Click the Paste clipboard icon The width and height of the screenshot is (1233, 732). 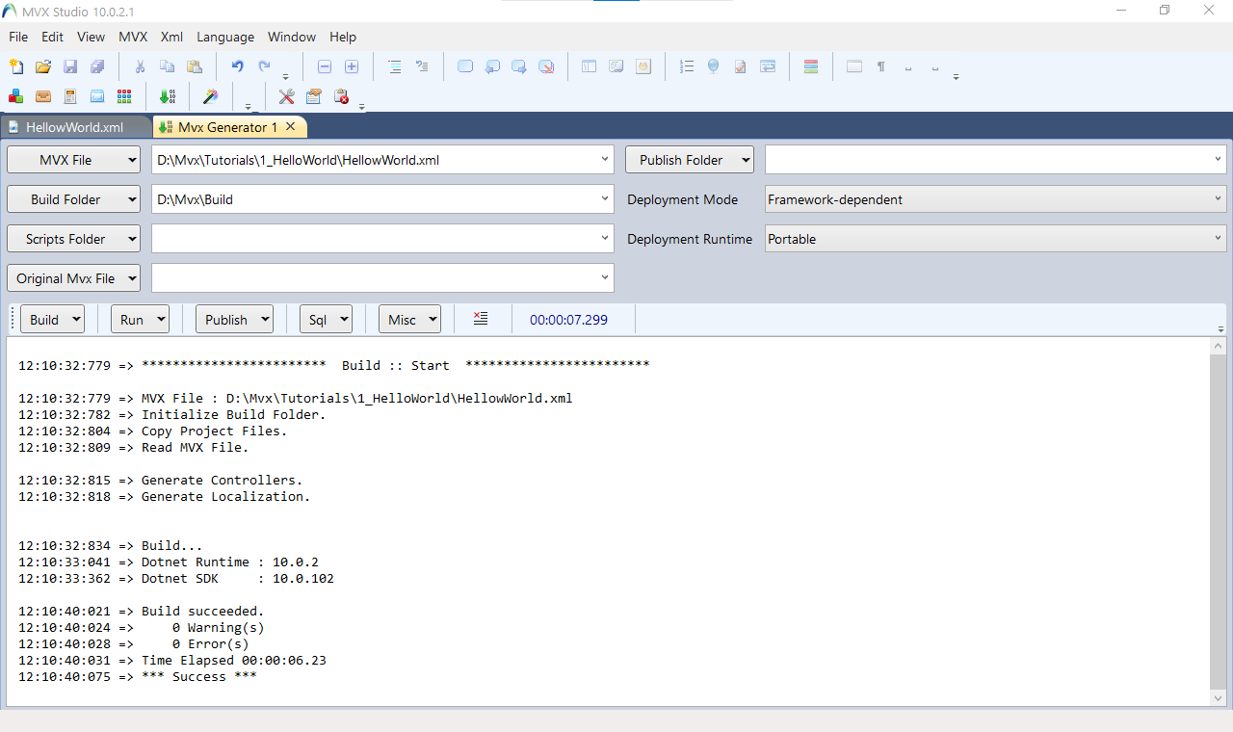(194, 66)
